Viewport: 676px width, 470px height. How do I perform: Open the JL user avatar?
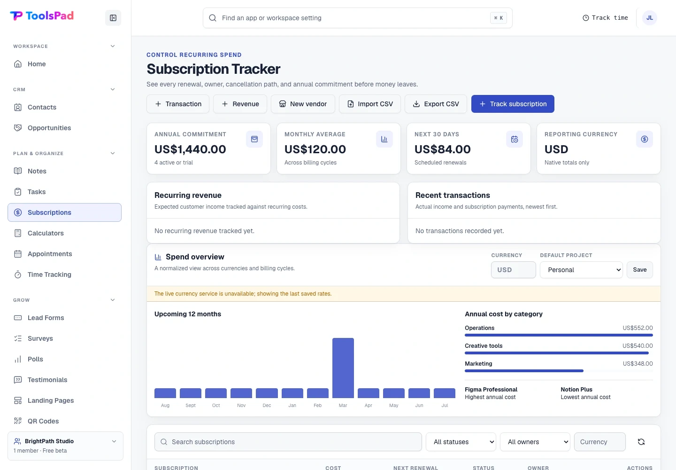point(650,18)
